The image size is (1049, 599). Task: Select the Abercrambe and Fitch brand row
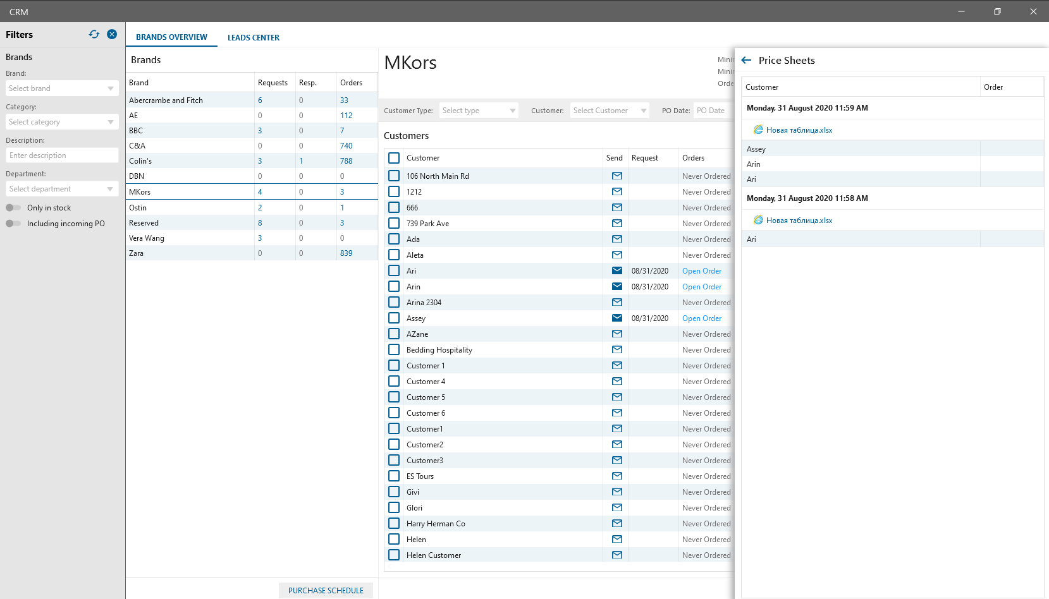point(252,100)
